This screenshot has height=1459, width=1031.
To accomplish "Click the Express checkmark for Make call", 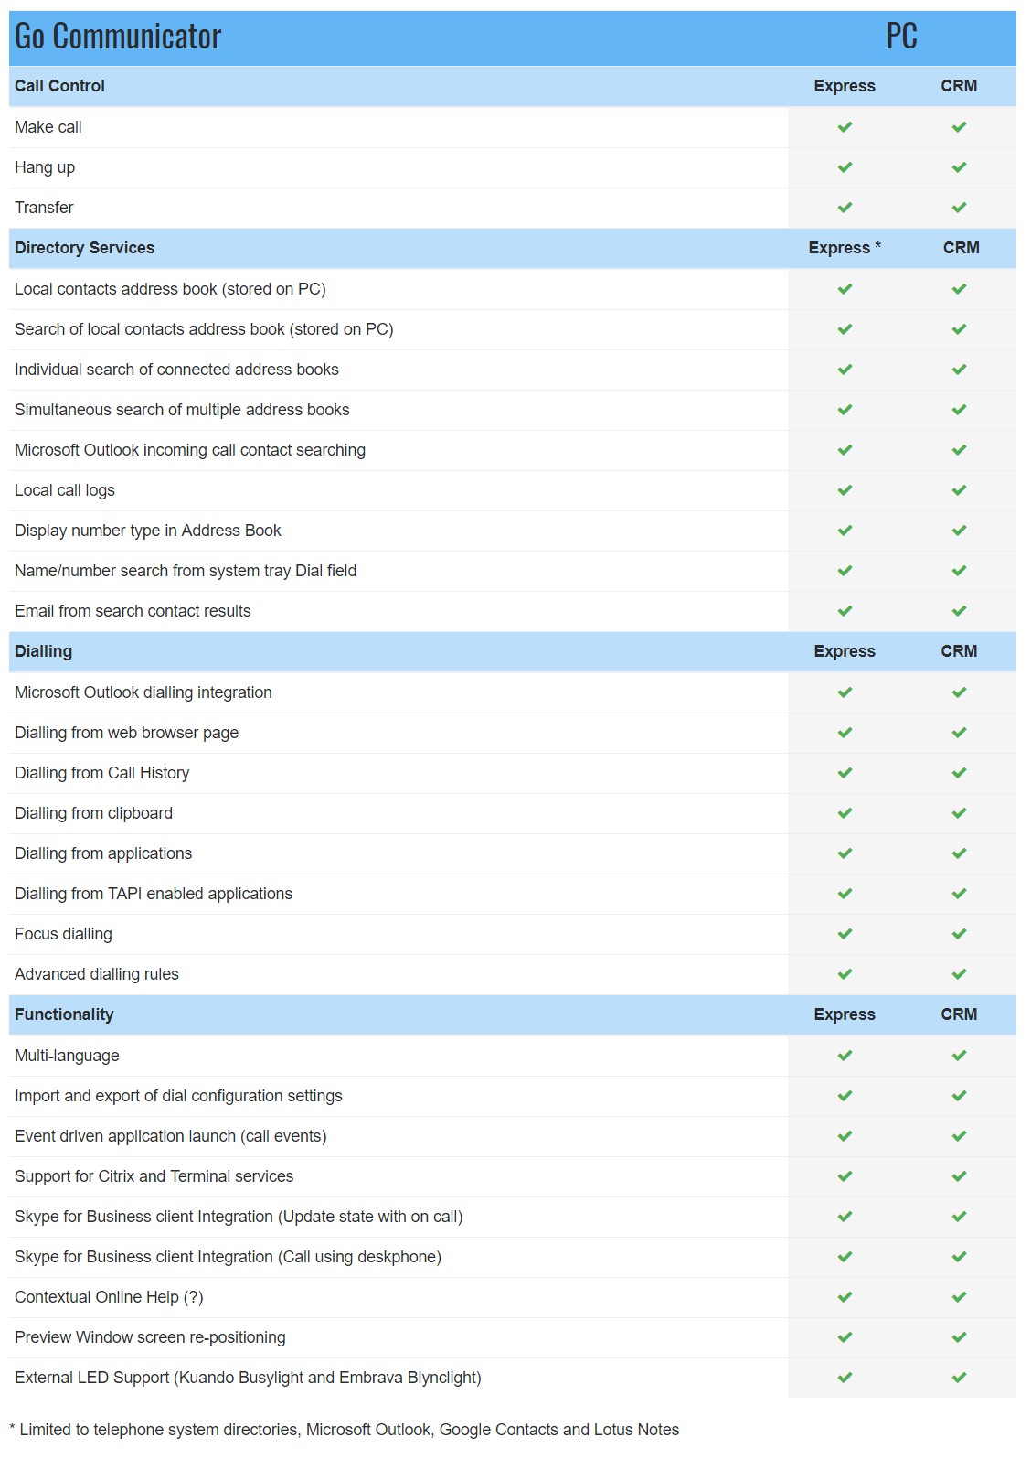I will point(845,127).
